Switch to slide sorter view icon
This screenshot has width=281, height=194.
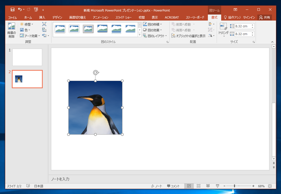(198, 186)
